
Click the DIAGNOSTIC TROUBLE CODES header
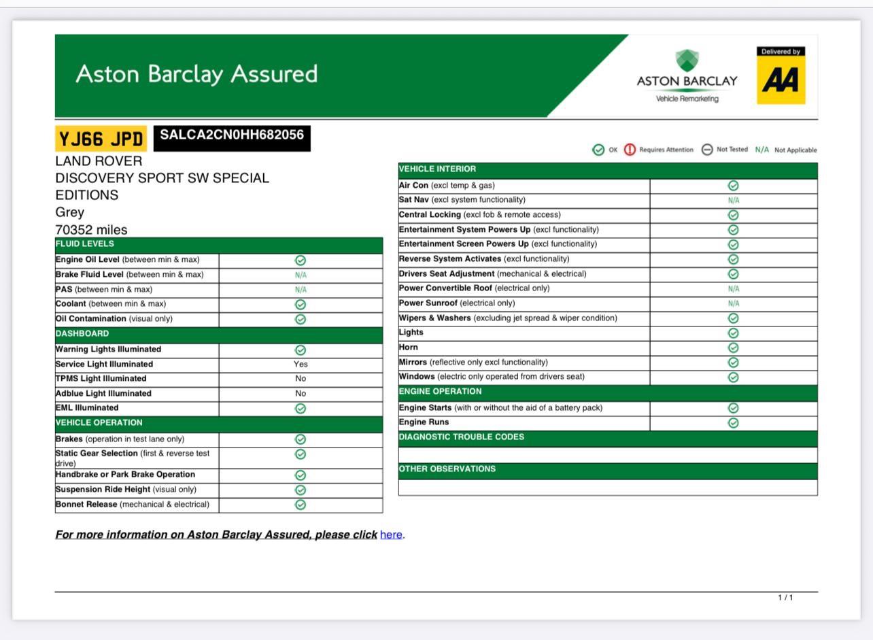coord(608,438)
